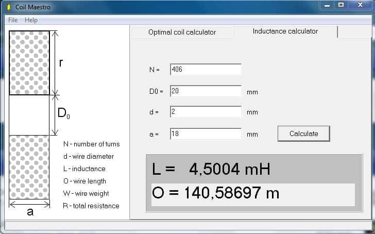Viewport: 375px width, 234px height.
Task: Click the 'a =' field label
Action: point(154,134)
